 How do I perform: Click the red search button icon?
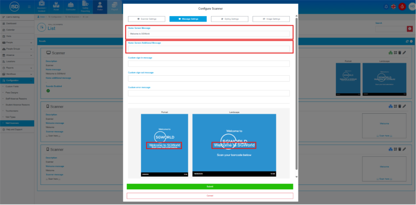pyautogui.click(x=409, y=28)
